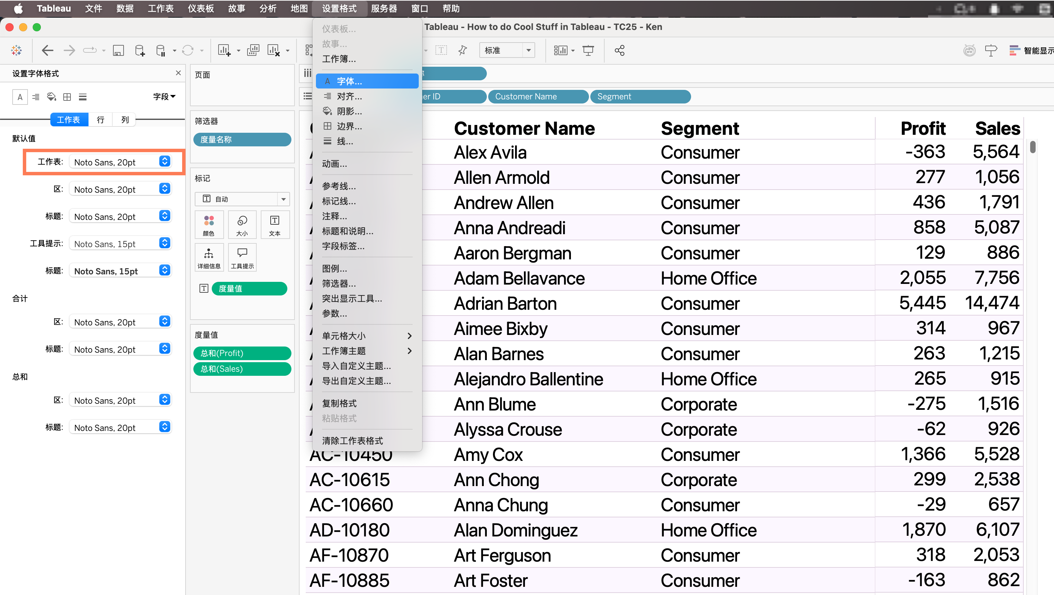The image size is (1054, 595).
Task: Expand the 工作表 default font dropdown
Action: 164,162
